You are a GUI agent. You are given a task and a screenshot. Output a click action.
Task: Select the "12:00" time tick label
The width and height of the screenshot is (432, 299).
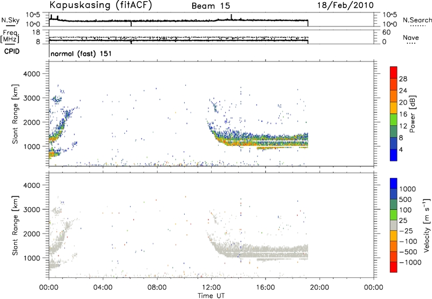pyautogui.click(x=211, y=288)
